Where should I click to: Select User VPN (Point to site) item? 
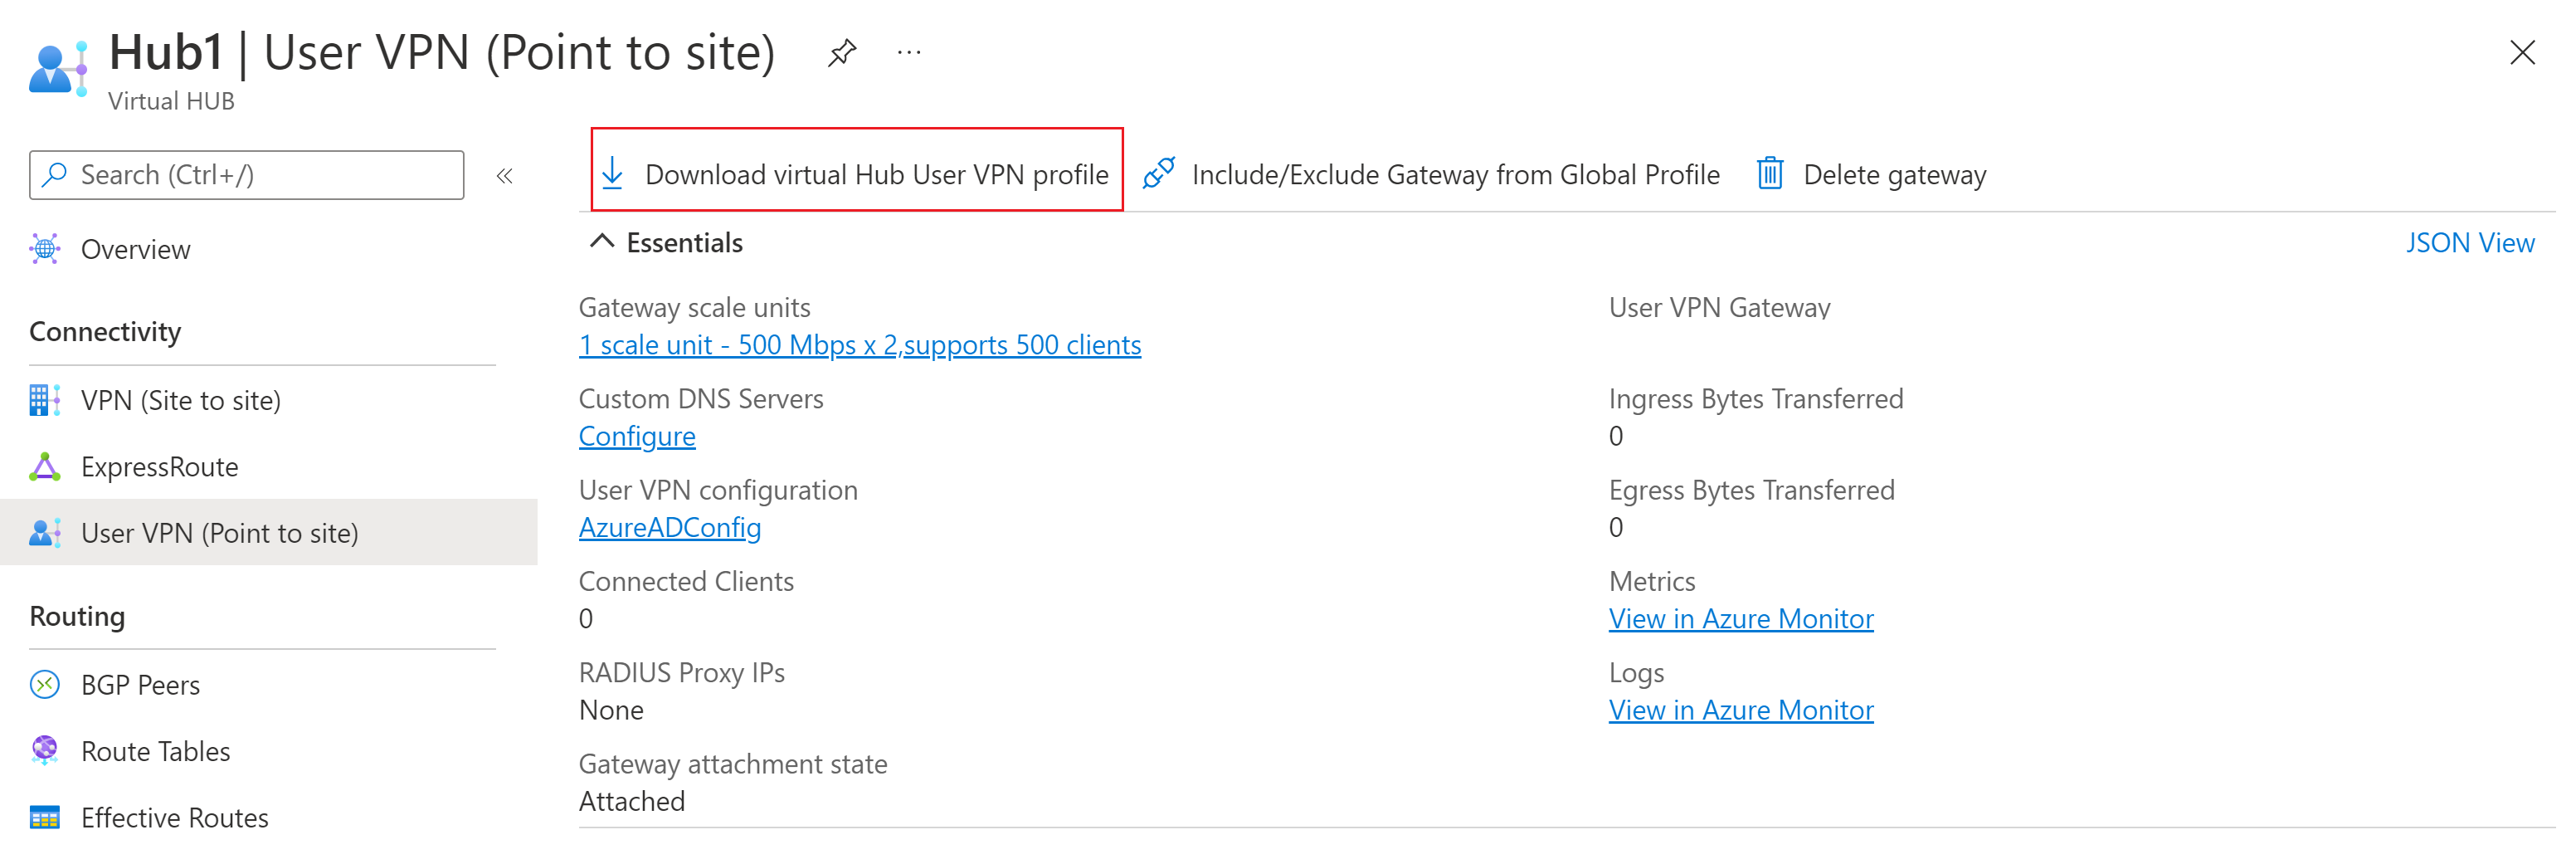tap(219, 533)
